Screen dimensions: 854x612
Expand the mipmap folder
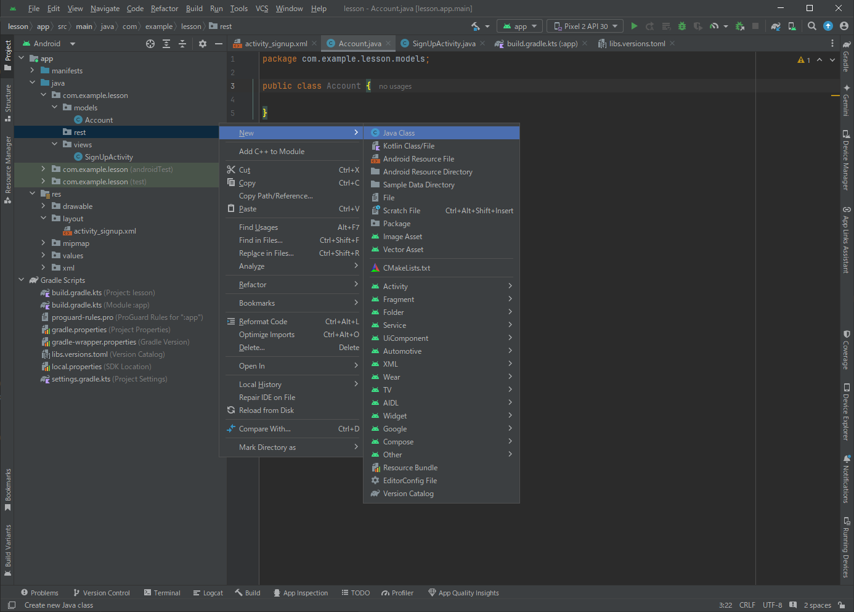44,243
